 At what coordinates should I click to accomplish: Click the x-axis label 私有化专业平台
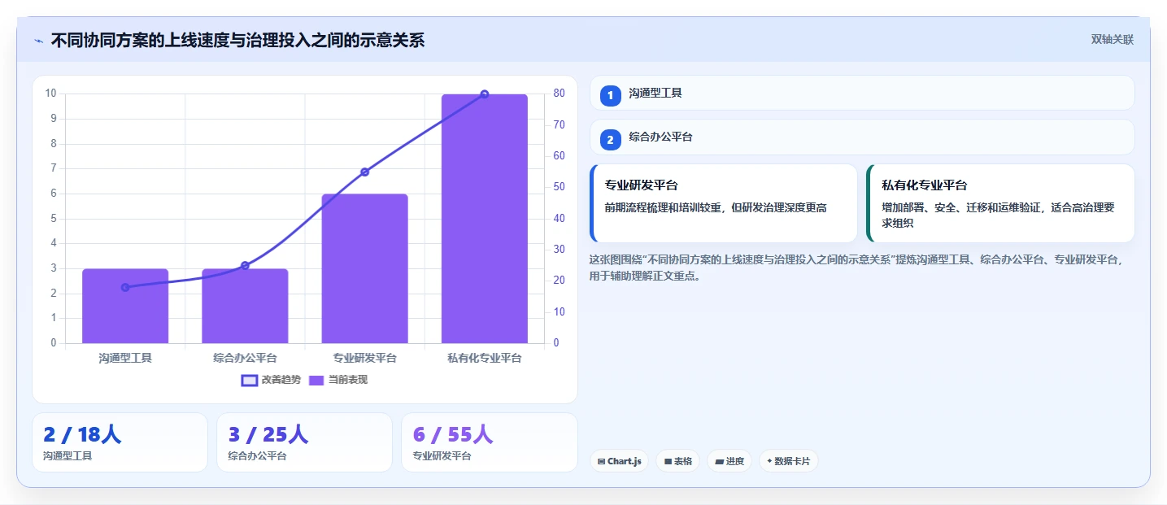point(485,358)
